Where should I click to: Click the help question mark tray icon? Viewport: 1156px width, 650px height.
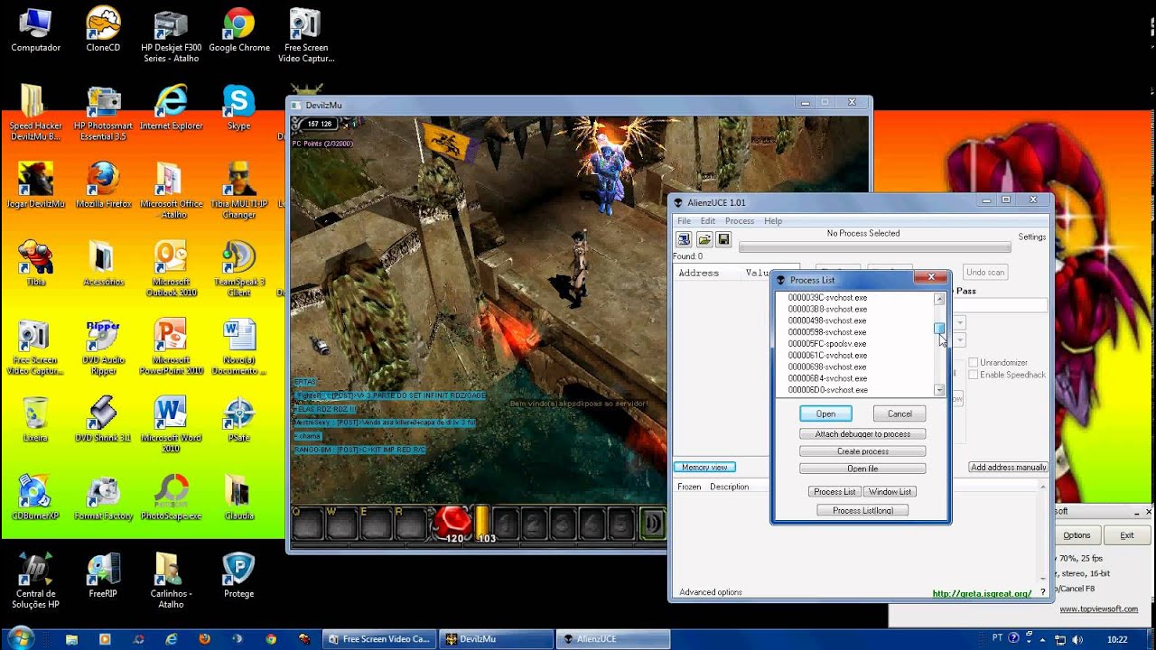(x=1014, y=639)
